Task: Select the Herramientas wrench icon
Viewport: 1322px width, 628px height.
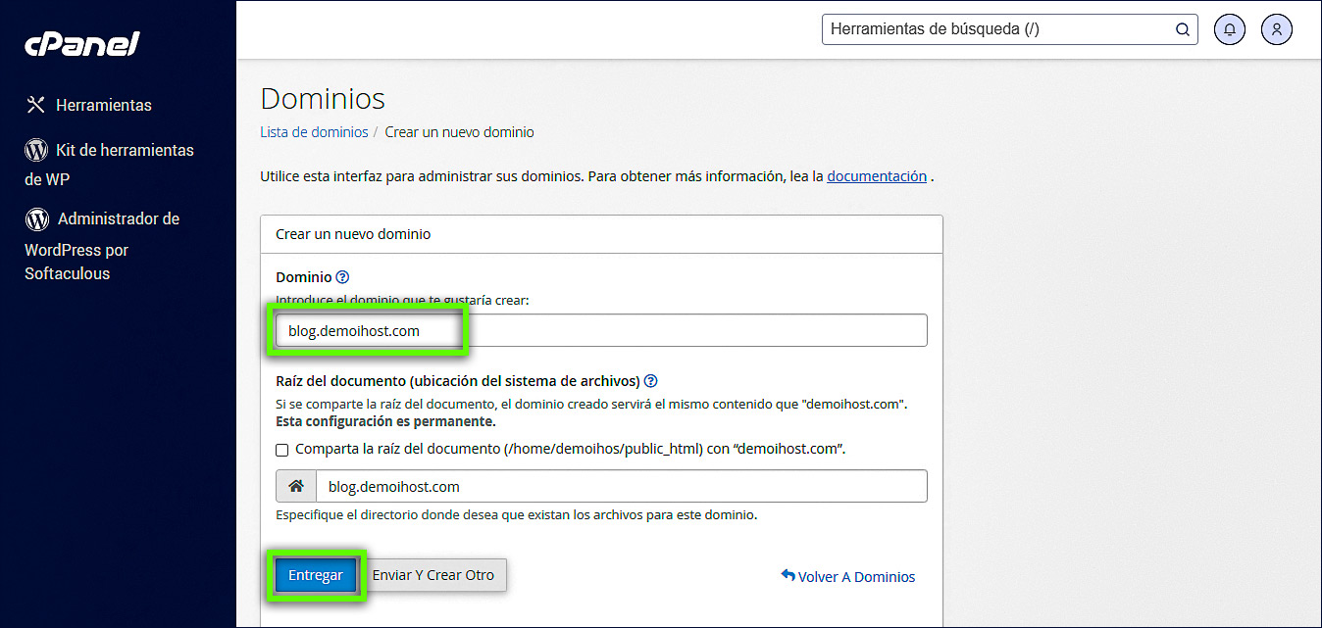Action: coord(35,104)
